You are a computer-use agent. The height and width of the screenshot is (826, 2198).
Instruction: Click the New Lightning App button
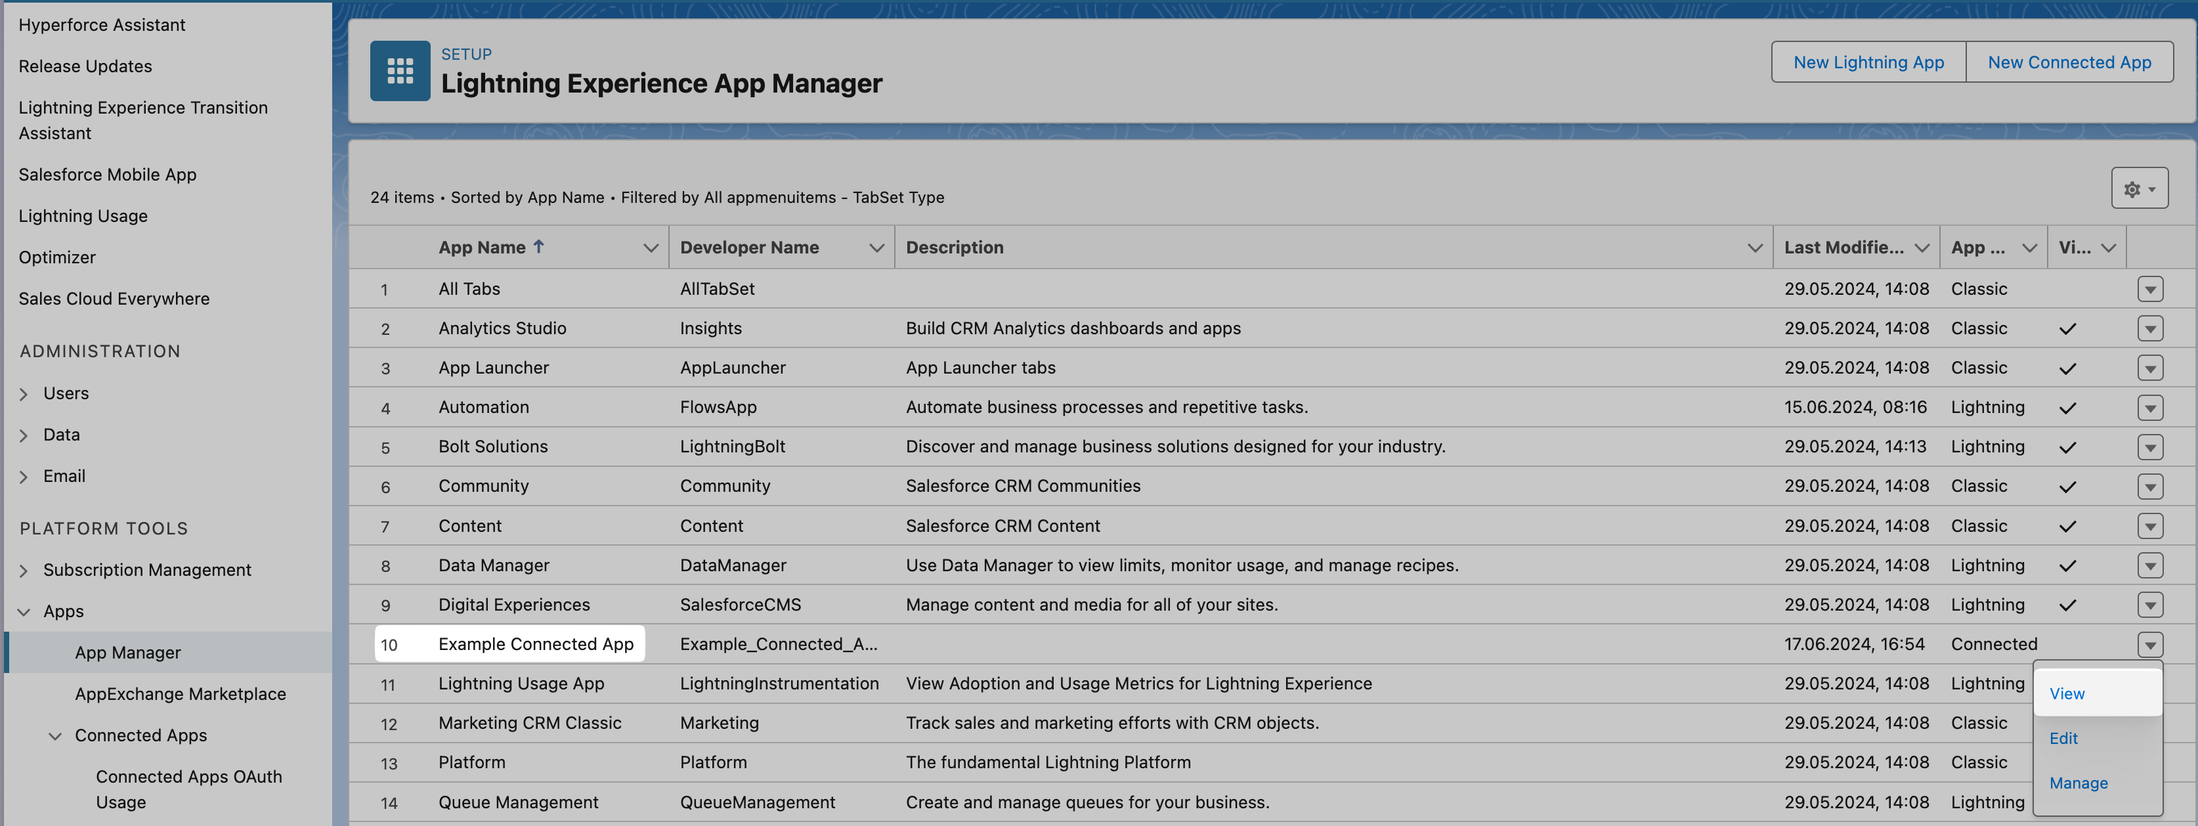pyautogui.click(x=1868, y=62)
